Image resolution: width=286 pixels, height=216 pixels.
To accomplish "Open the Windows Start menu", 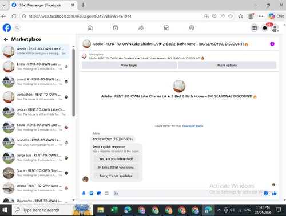I will pos(5,210).
